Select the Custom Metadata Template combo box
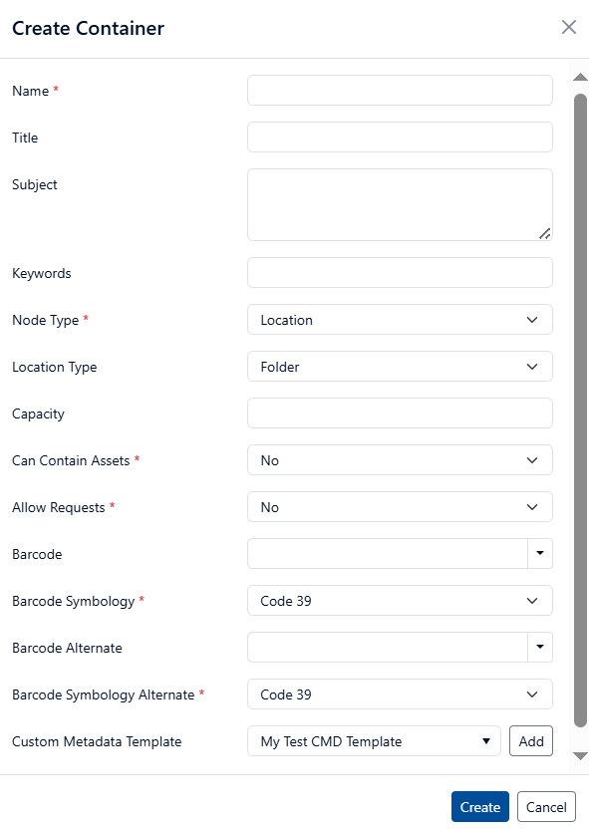This screenshot has width=589, height=831. 374,741
